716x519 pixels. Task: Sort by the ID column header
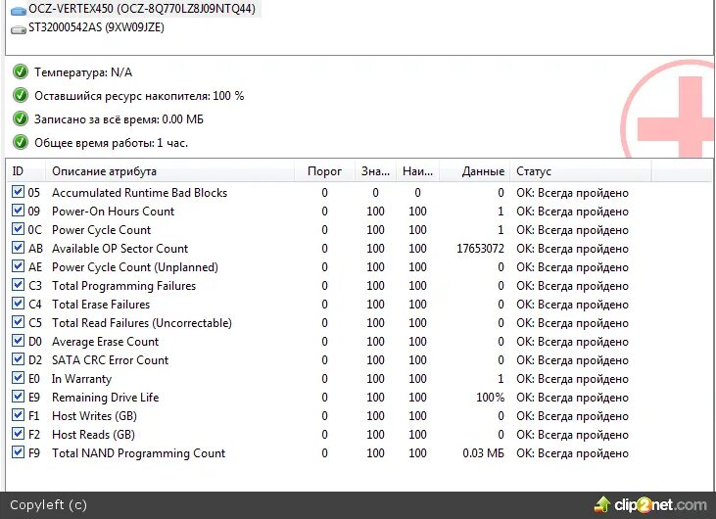click(25, 171)
